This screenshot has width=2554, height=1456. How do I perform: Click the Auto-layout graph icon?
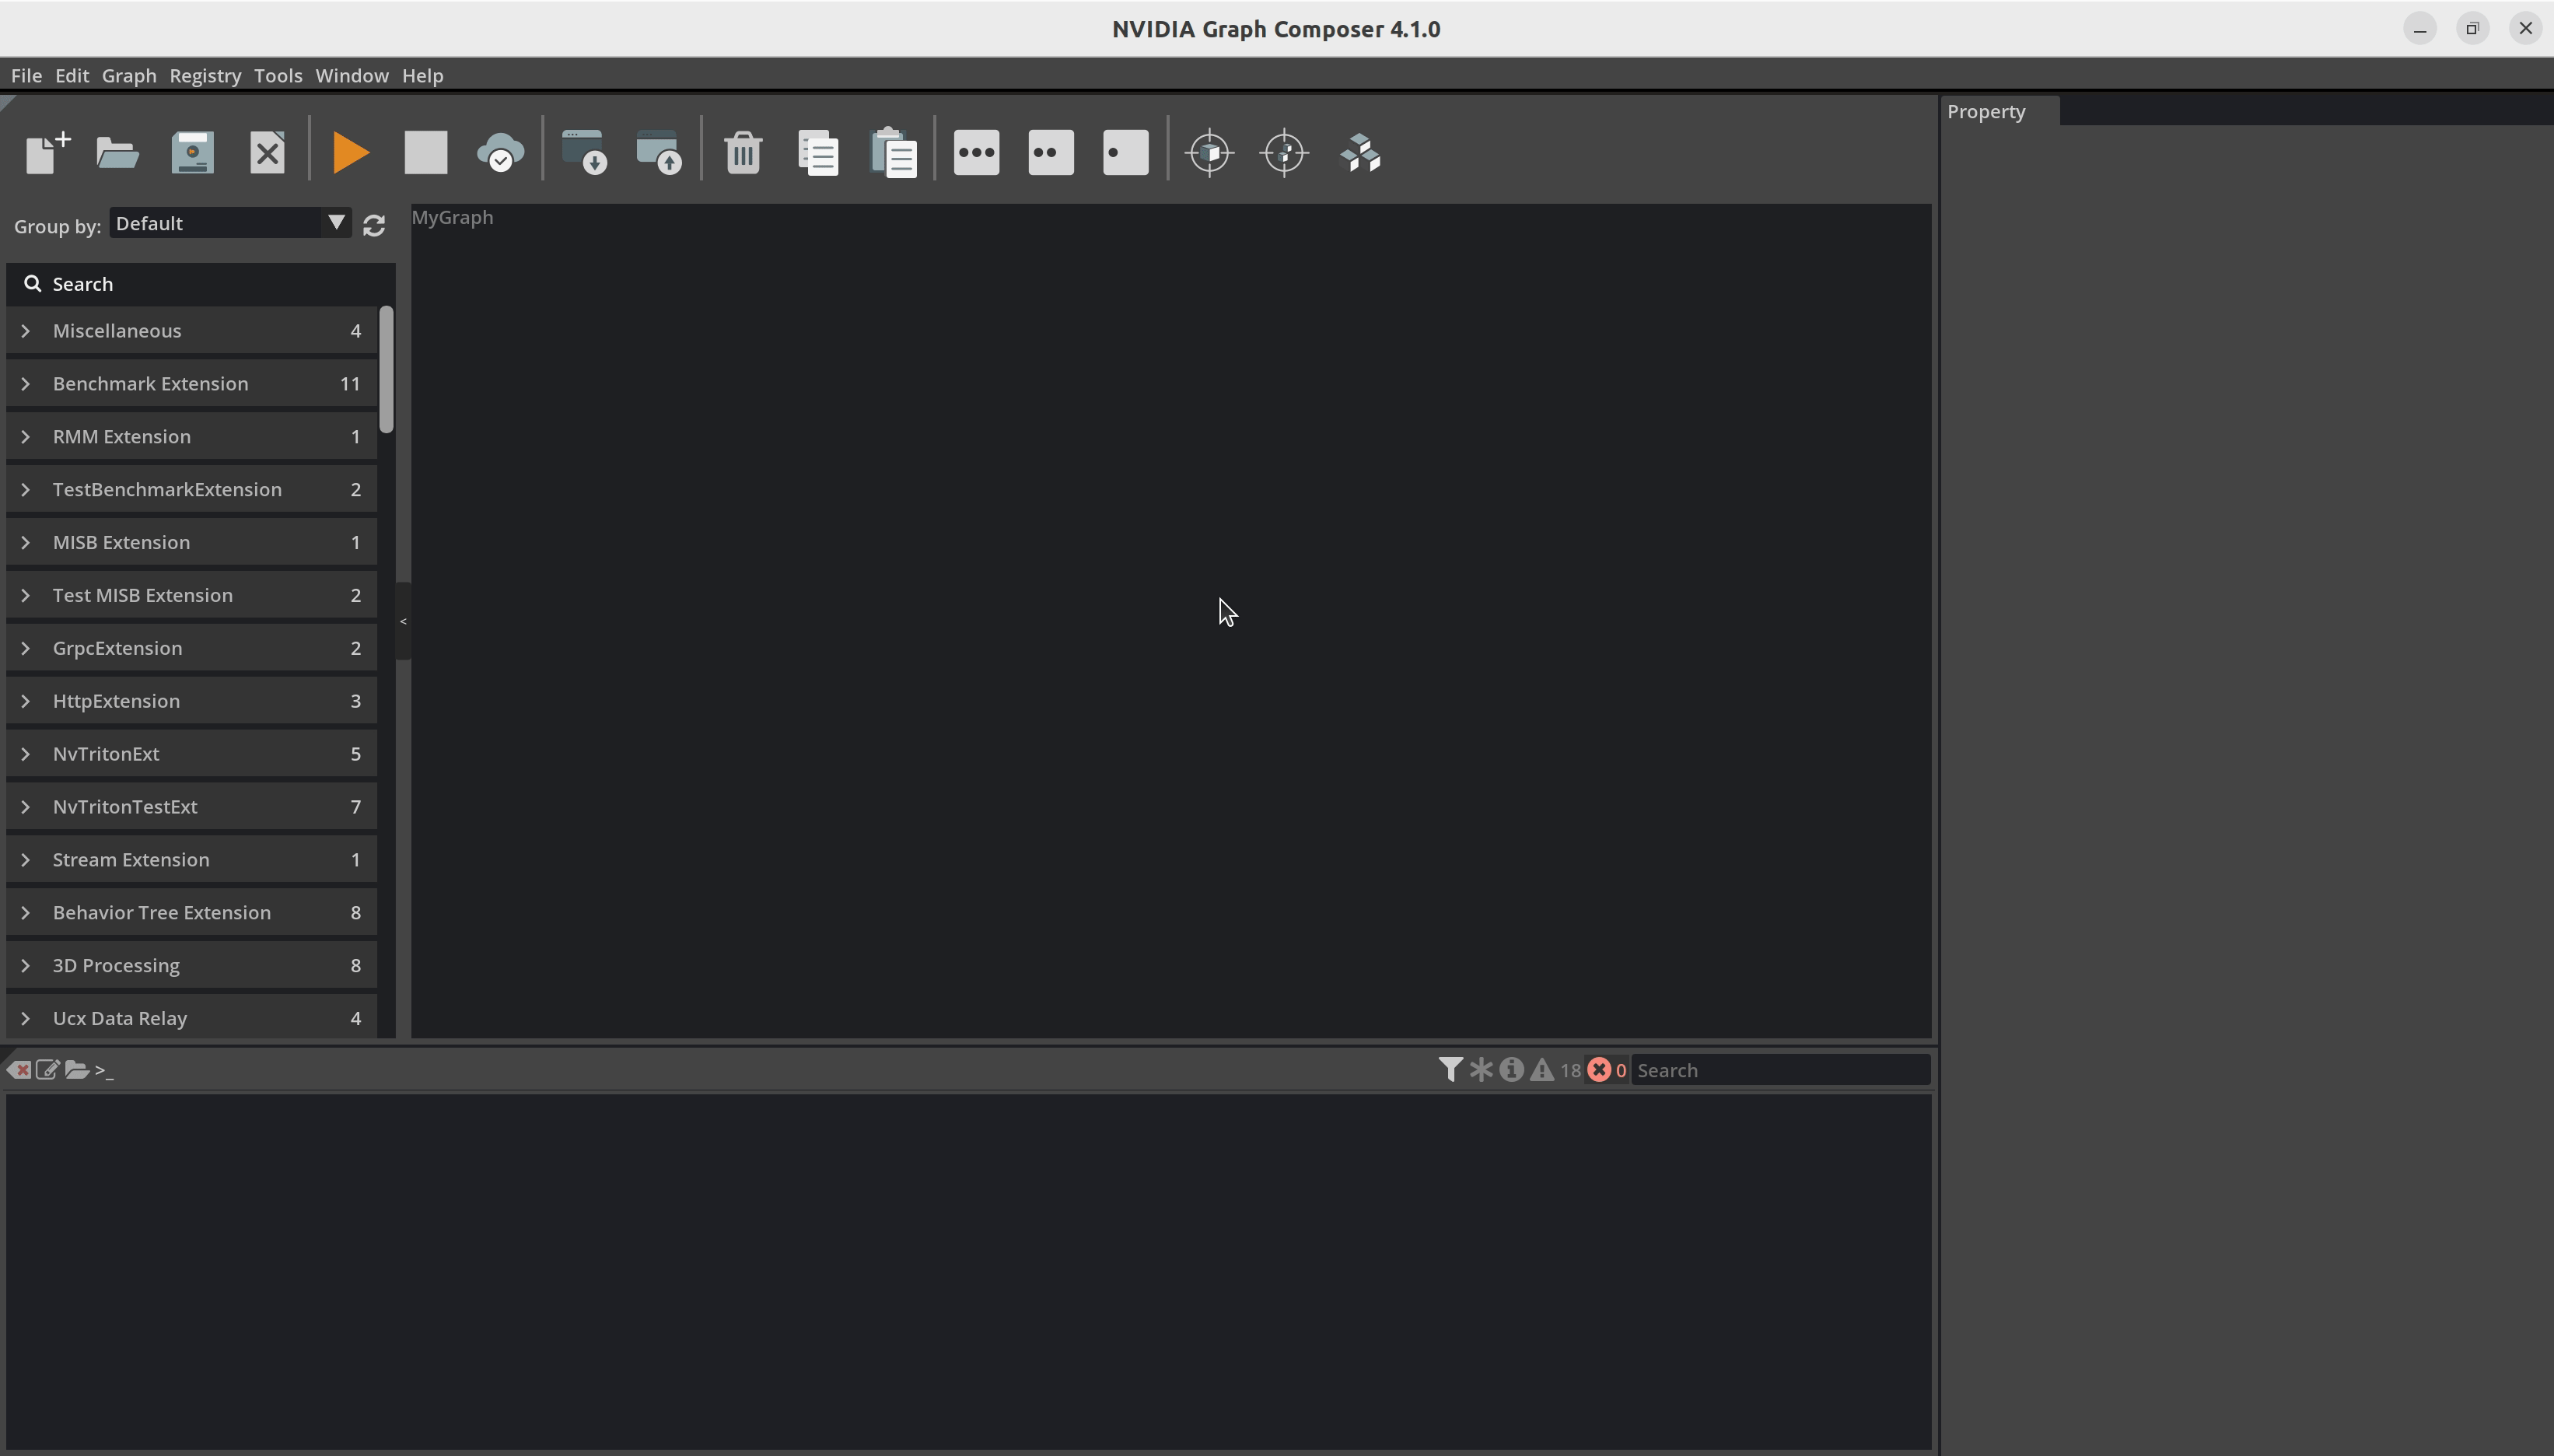[x=1359, y=152]
